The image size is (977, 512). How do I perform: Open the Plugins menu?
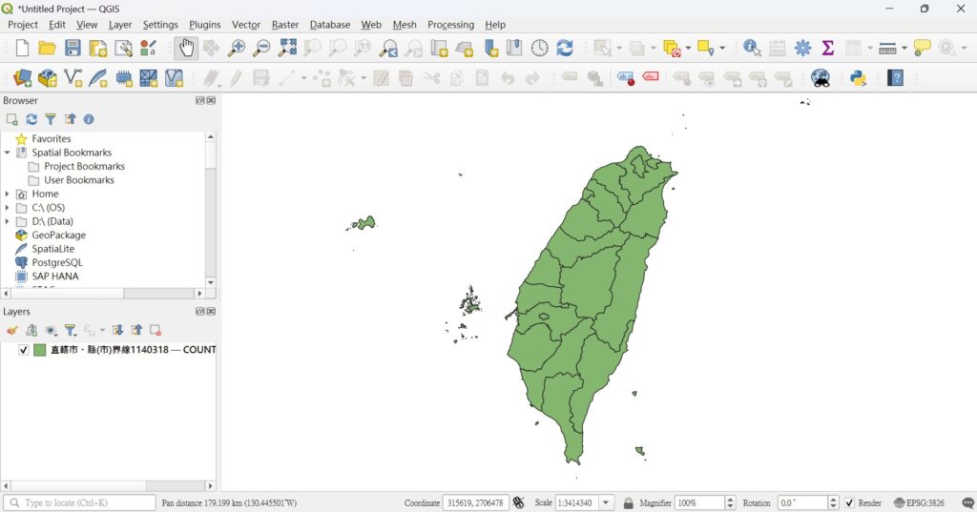204,25
